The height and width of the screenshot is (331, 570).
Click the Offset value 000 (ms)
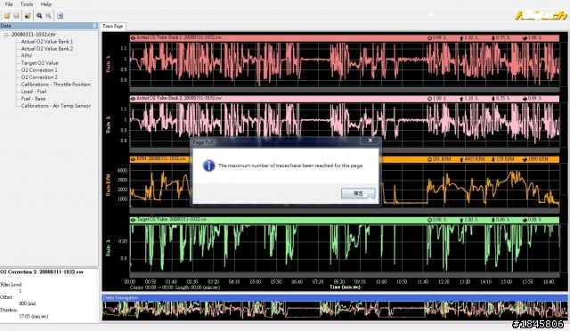tap(28, 303)
